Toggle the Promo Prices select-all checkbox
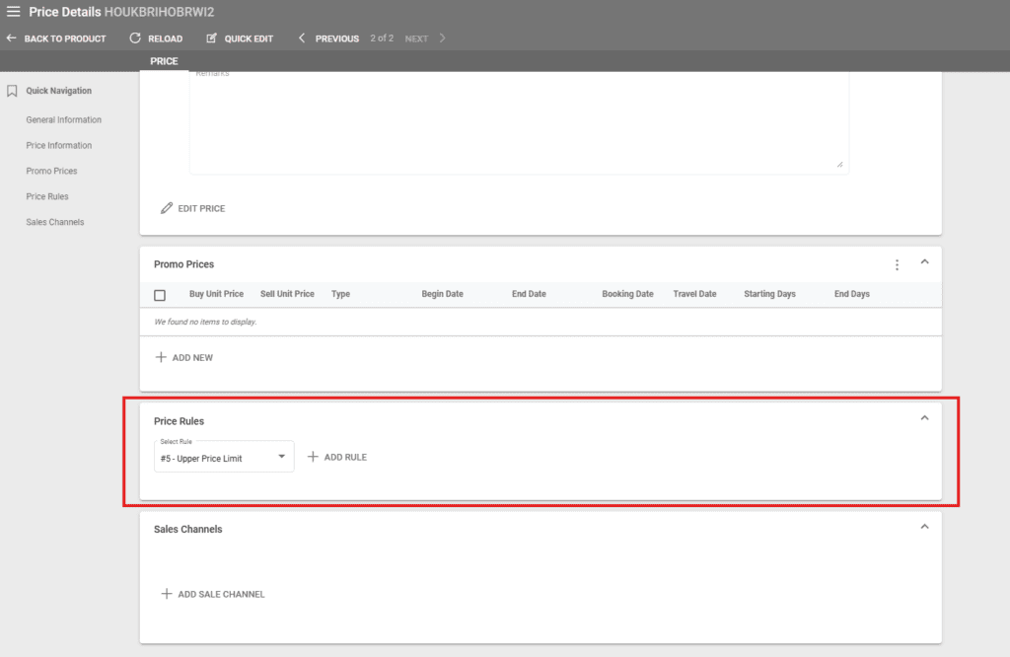 tap(160, 294)
